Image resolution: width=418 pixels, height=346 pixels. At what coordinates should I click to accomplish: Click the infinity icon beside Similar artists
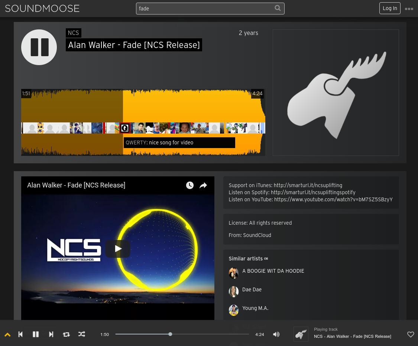click(266, 259)
